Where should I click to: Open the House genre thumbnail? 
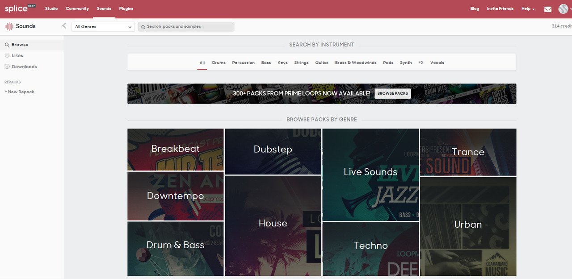point(273,223)
